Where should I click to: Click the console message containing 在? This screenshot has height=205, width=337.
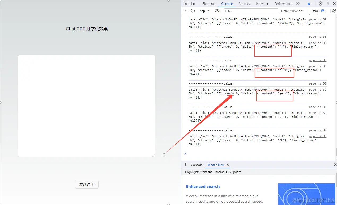[253, 140]
